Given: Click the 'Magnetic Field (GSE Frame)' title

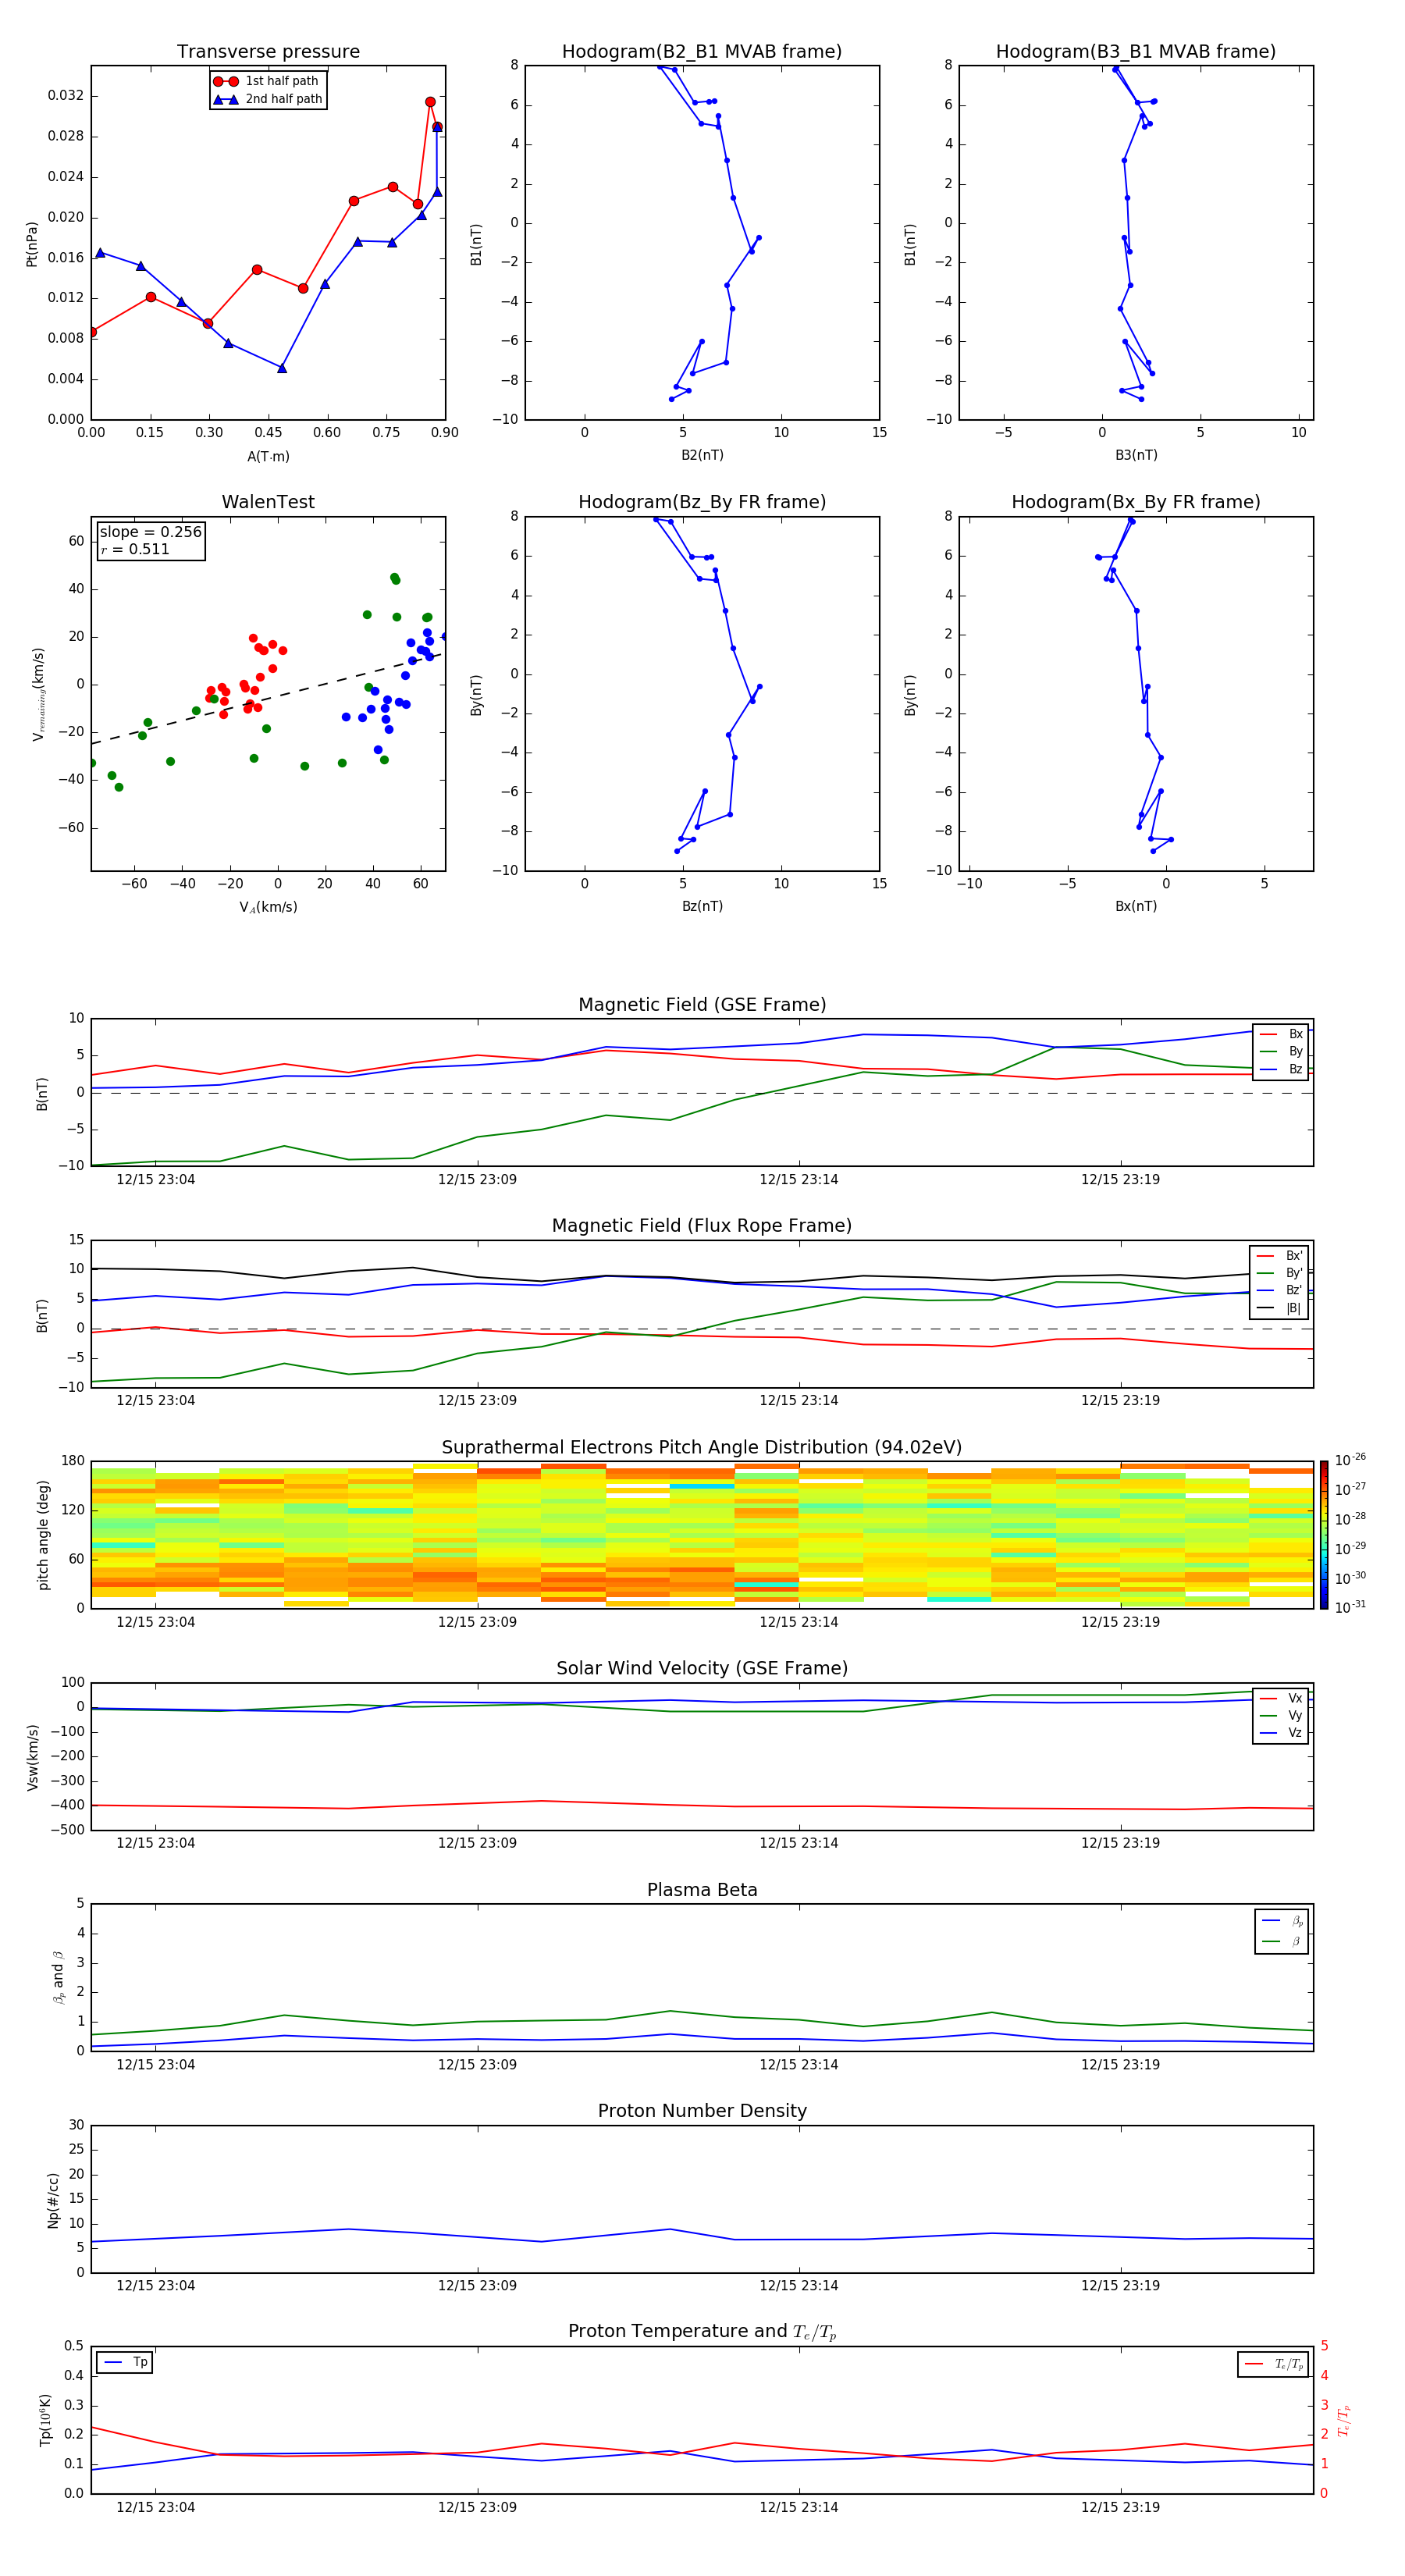Looking at the screenshot, I should (702, 1005).
